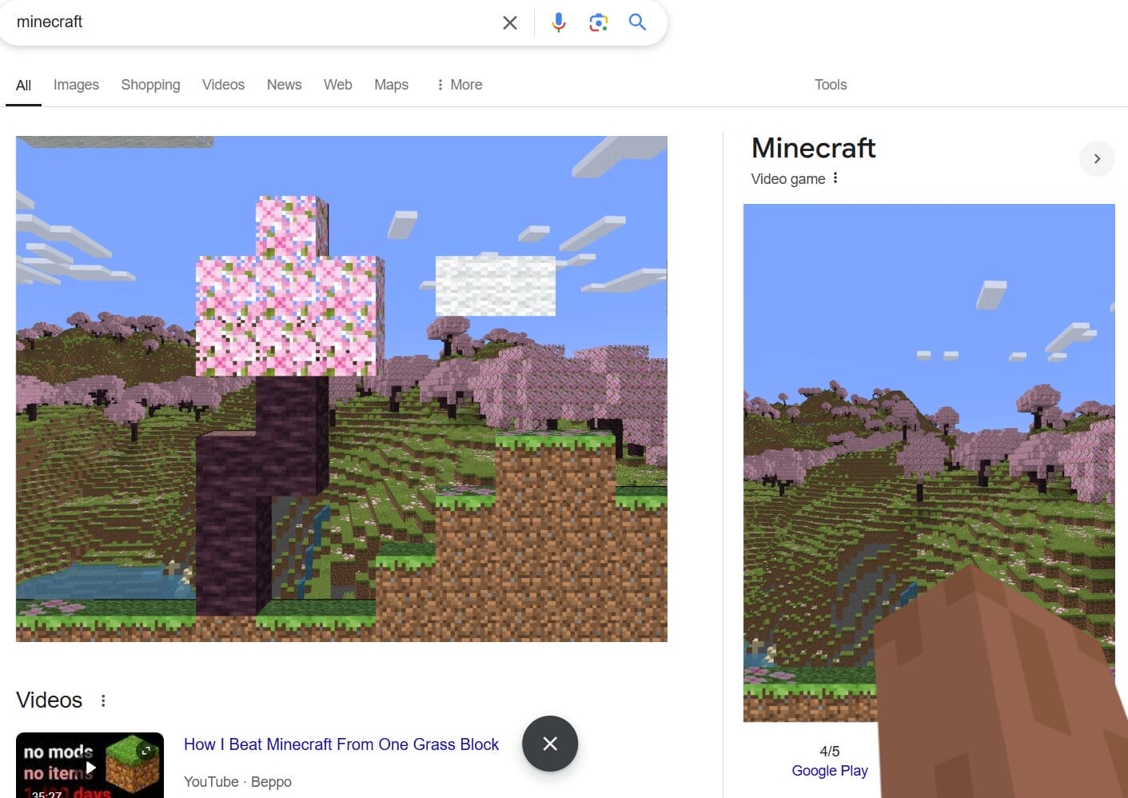This screenshot has width=1128, height=798.
Task: Start a voice search with the microphone
Action: pos(558,22)
